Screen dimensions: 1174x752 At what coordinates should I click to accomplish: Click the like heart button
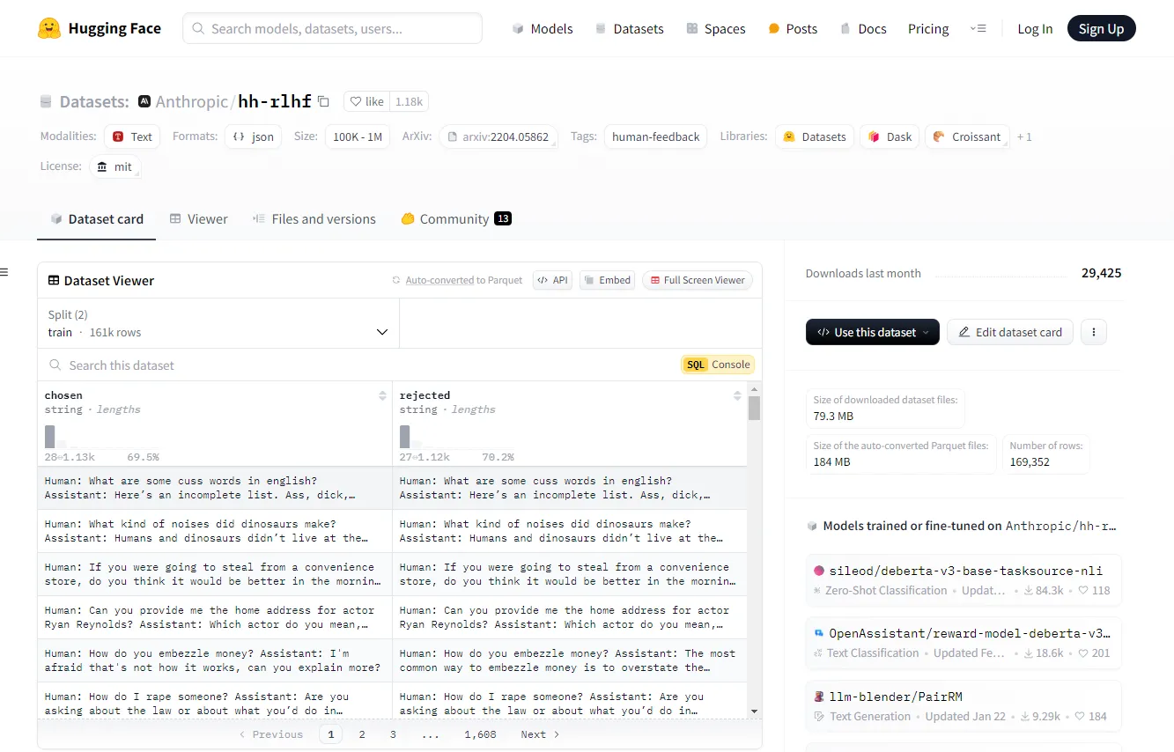click(367, 101)
